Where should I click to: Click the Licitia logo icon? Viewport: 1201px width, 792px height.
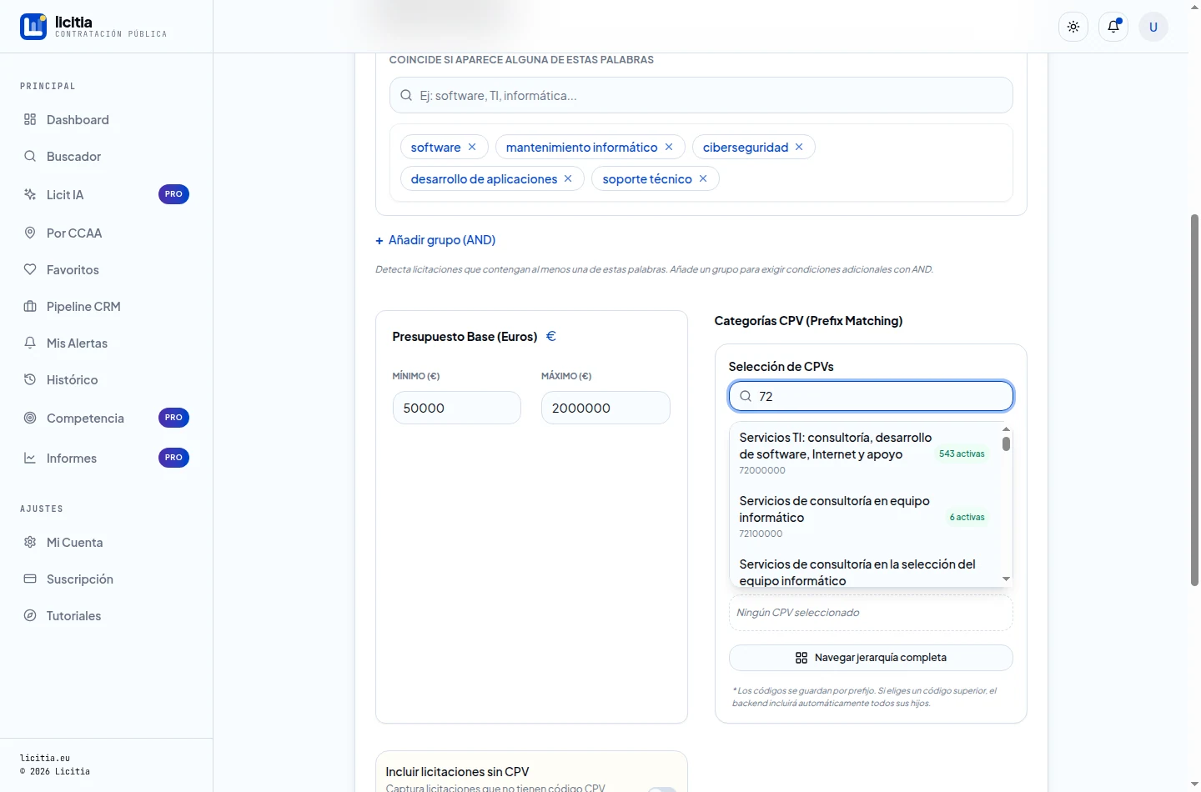33,27
